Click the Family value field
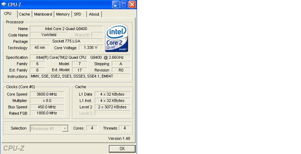 pos(37,64)
